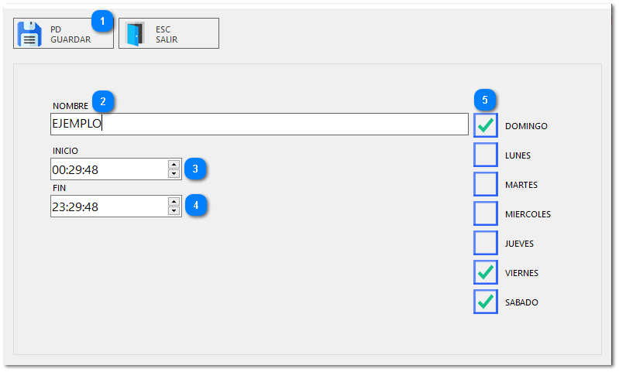Click the NOMBRE text field

(259, 125)
